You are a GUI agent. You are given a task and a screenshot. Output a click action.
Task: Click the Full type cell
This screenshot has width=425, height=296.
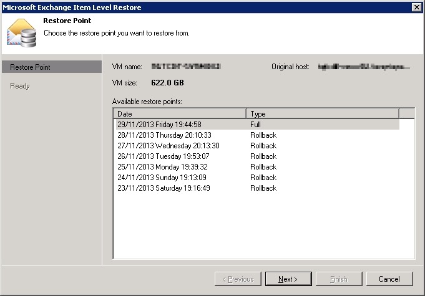255,125
